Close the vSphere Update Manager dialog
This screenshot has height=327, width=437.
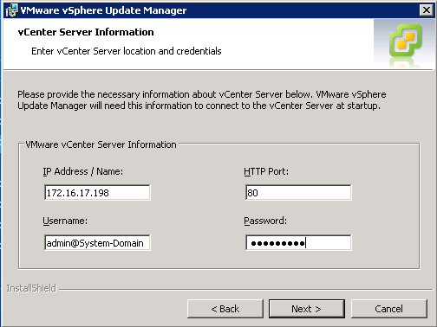tap(427, 10)
